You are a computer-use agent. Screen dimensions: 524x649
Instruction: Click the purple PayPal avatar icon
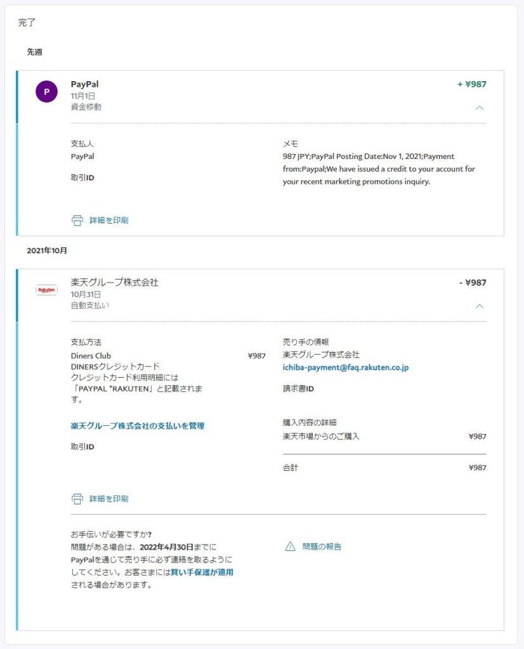coord(46,91)
